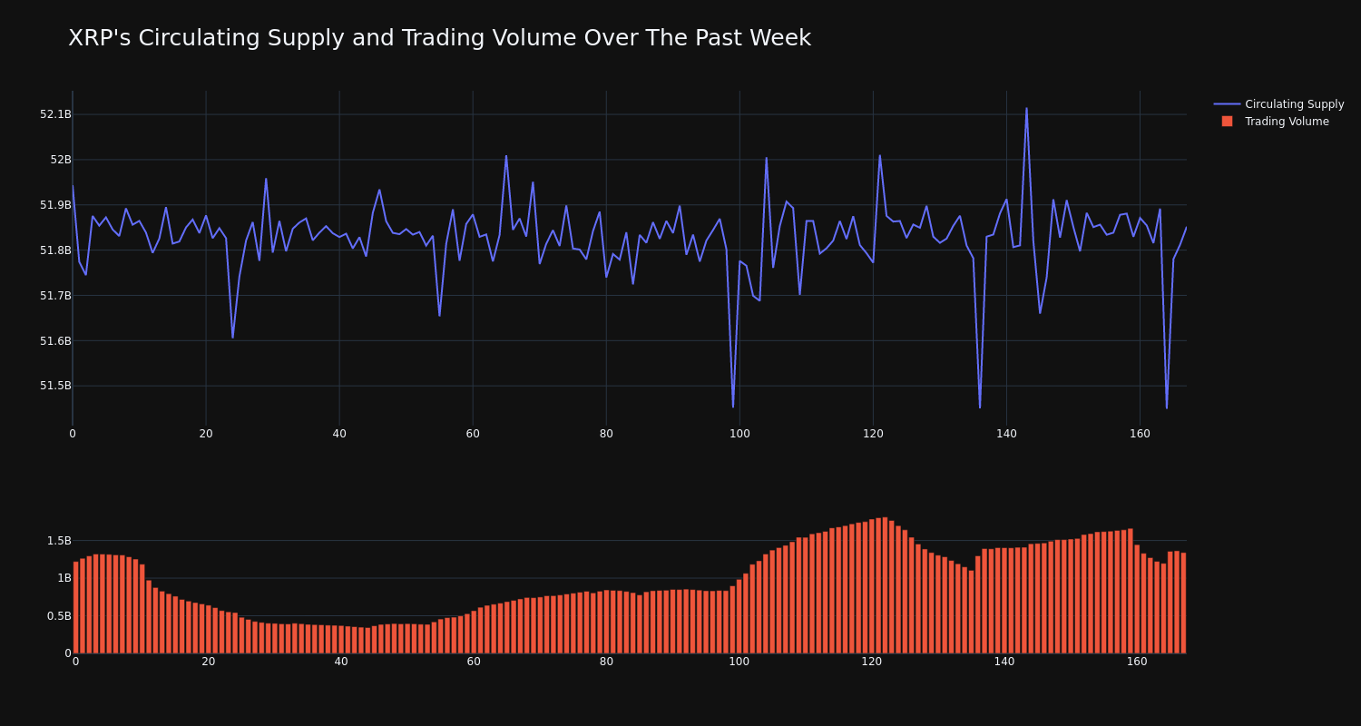Click the 51.7B y-axis label
Image resolution: width=1361 pixels, height=726 pixels.
(x=55, y=296)
